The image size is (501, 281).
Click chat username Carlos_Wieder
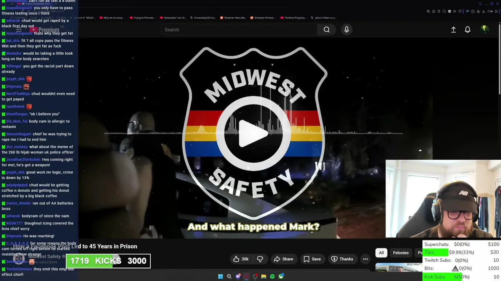pyautogui.click(x=18, y=203)
